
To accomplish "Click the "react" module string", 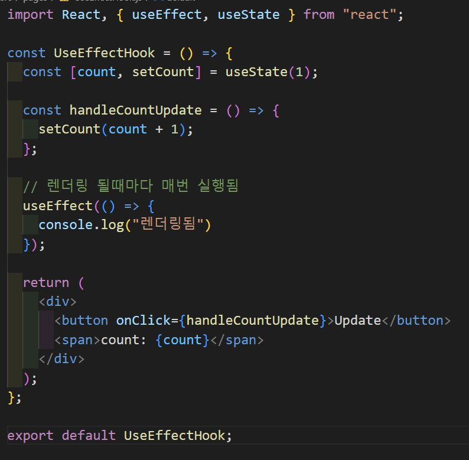I will 369,15.
